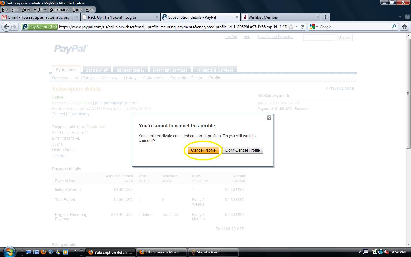Open the Google search engine dropdown

tap(313, 27)
